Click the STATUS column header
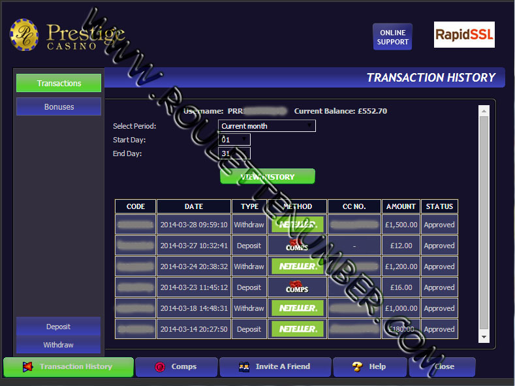 [439, 206]
